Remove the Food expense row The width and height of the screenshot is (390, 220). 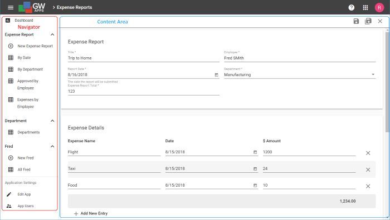[368, 186]
